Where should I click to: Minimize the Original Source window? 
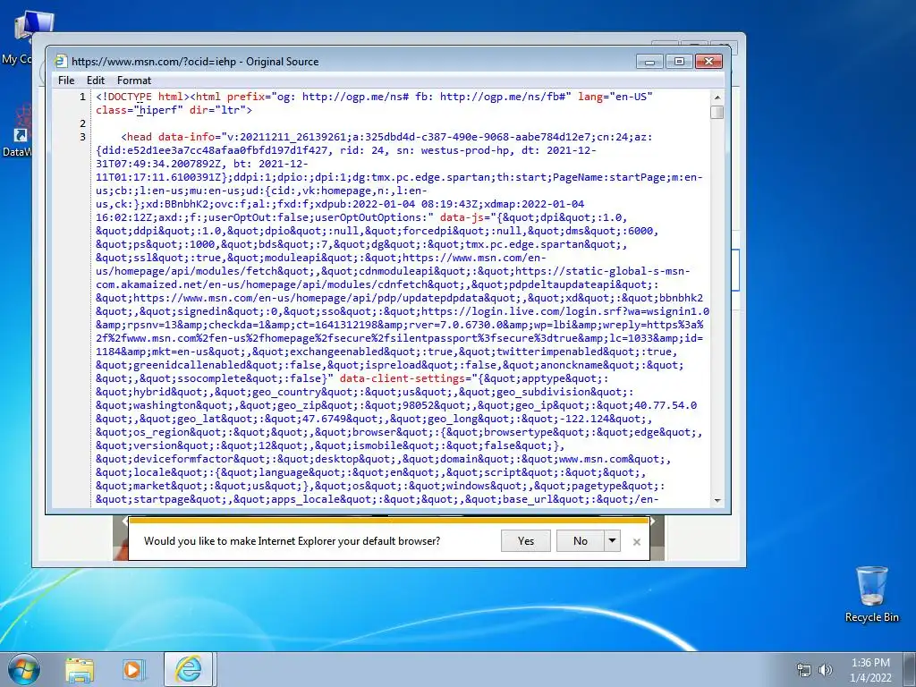[649, 62]
